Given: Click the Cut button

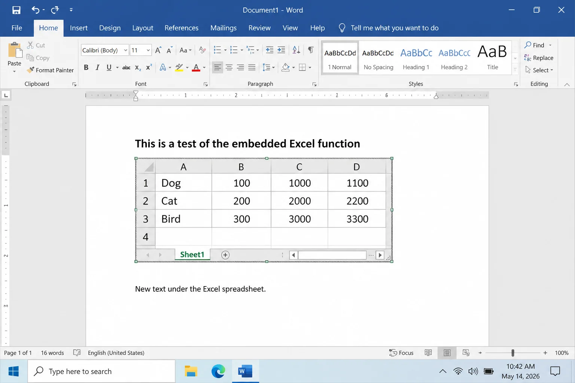Looking at the screenshot, I should pyautogui.click(x=36, y=45).
